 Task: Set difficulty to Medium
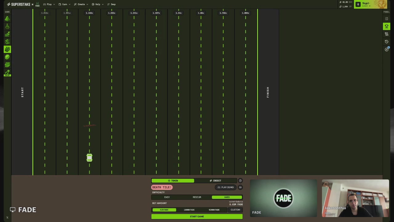(x=197, y=197)
